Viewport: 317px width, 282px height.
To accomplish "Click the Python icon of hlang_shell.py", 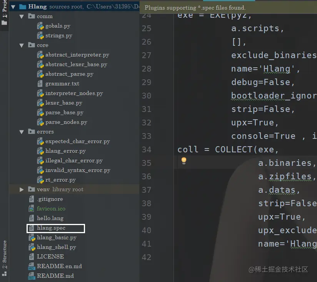I will point(32,247).
